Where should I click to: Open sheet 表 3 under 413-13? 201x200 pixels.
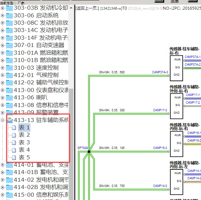pyautogui.click(x=24, y=142)
